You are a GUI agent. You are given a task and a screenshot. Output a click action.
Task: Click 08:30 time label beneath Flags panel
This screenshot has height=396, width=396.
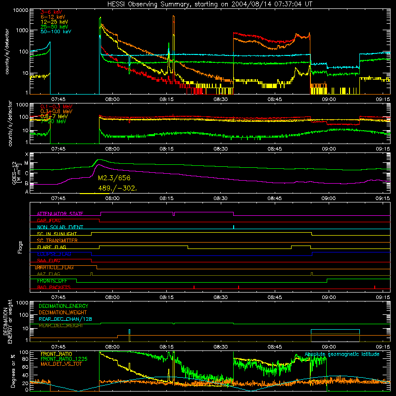[x=220, y=297]
